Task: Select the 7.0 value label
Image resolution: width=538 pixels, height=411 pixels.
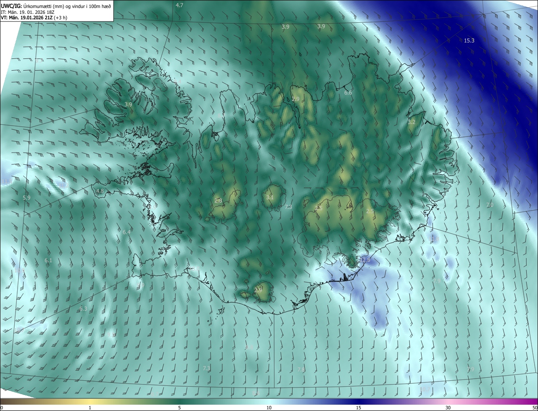Action: (x=490, y=205)
